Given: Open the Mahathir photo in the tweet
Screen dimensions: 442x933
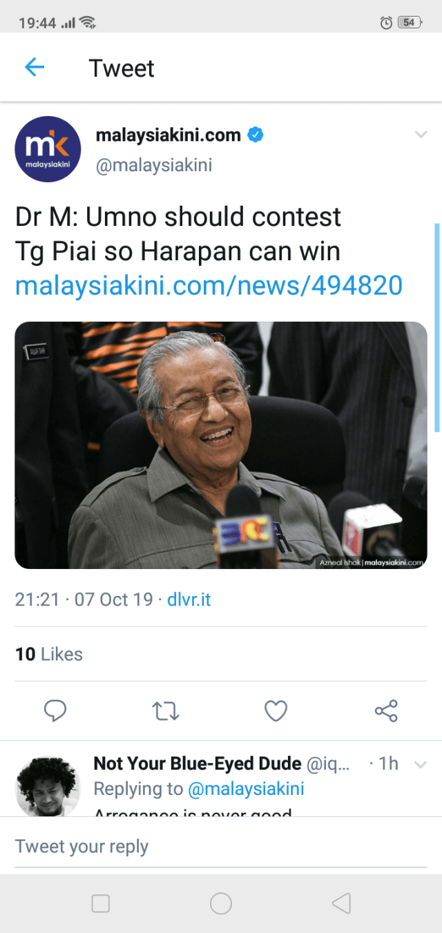Looking at the screenshot, I should point(221,445).
